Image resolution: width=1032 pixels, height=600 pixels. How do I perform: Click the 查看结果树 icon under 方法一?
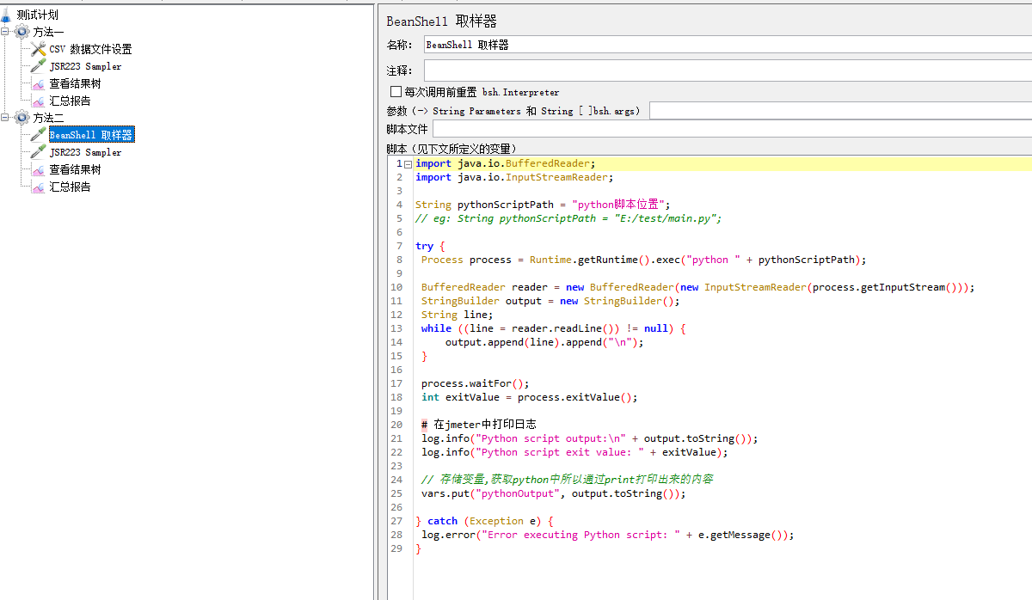coord(38,83)
